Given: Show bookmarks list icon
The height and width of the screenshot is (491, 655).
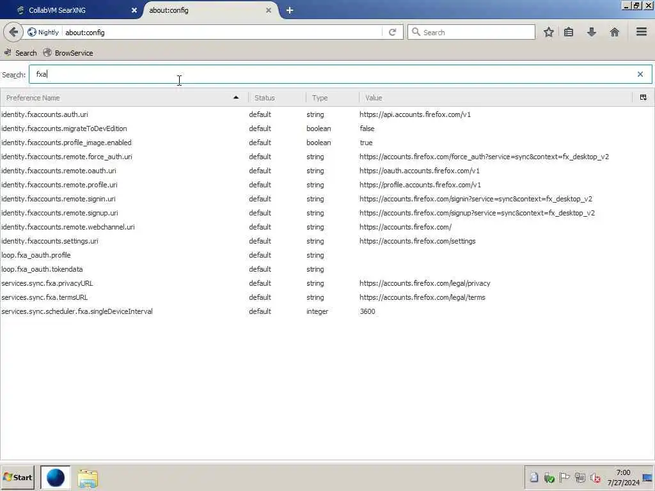Looking at the screenshot, I should [569, 32].
